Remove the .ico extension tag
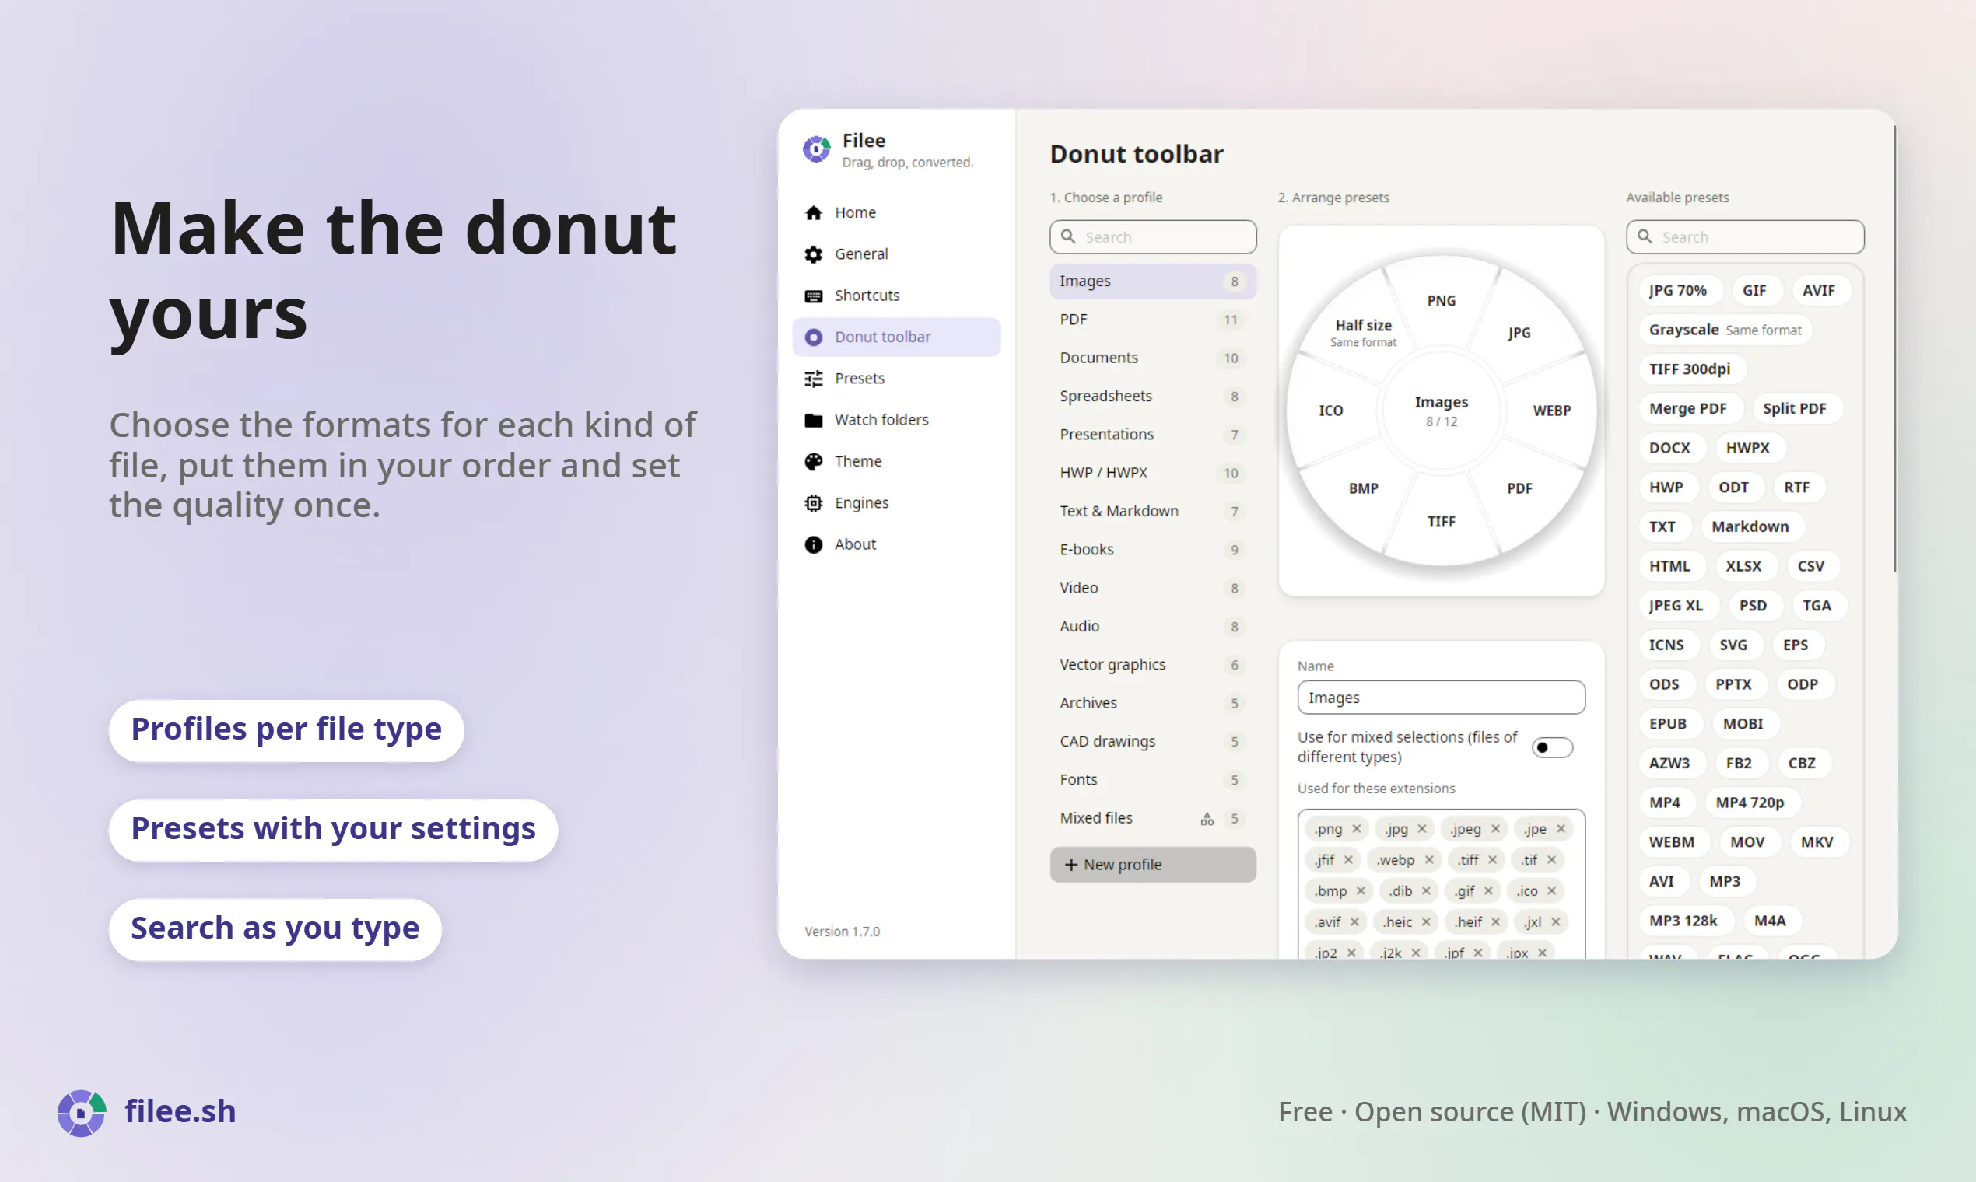Screen dimensions: 1976x1182 (1550, 890)
